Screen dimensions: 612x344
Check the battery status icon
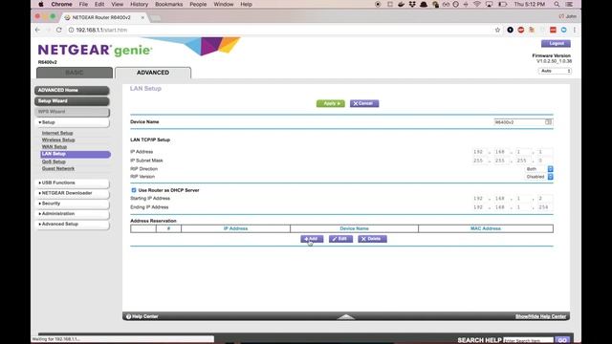coord(503,4)
